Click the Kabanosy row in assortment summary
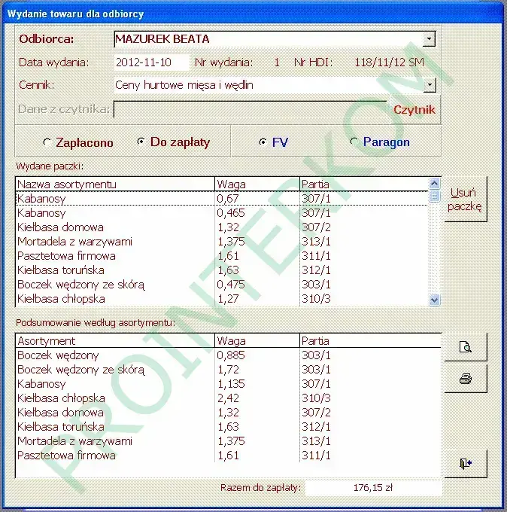The width and height of the screenshot is (507, 512). click(228, 384)
